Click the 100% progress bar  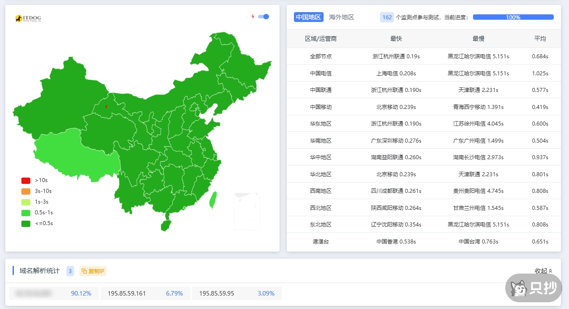click(513, 17)
